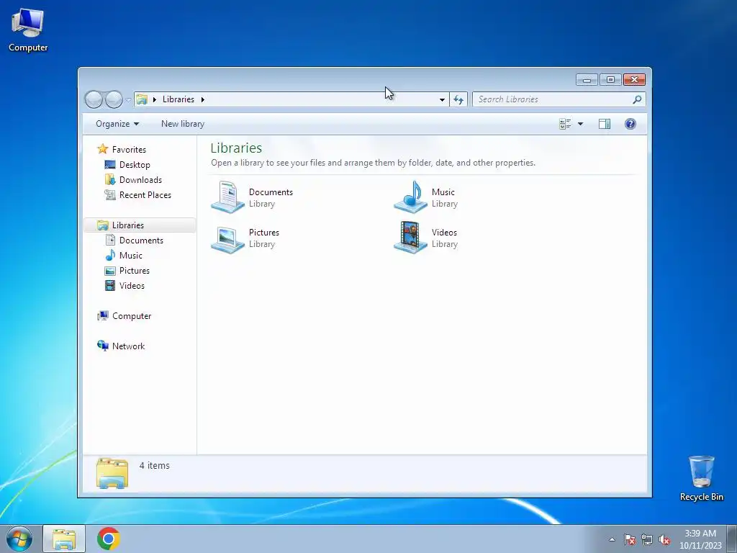Viewport: 737px width, 553px height.
Task: Select Pictures in the navigation tree
Action: 135,271
